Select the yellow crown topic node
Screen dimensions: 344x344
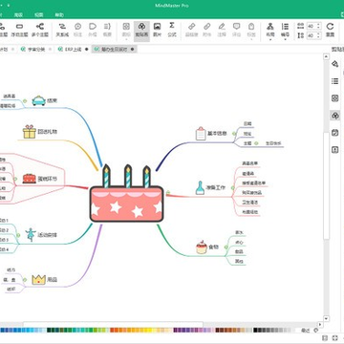tap(44, 280)
